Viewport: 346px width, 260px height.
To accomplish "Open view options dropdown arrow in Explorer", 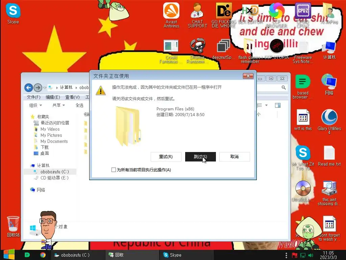I will 266,105.
